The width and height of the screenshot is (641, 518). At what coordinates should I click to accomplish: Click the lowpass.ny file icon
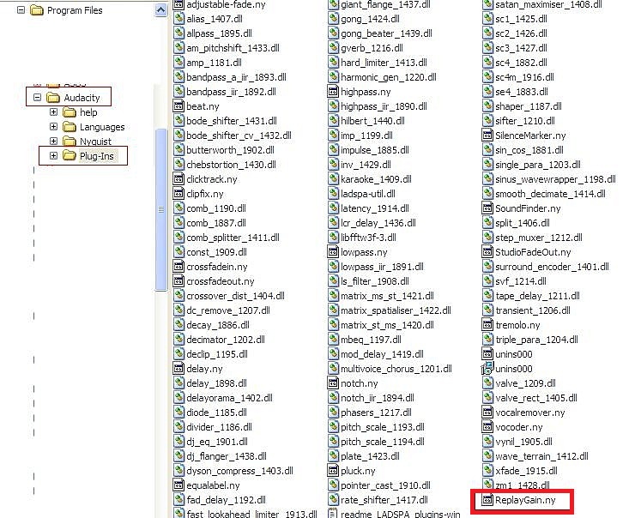pyautogui.click(x=334, y=252)
